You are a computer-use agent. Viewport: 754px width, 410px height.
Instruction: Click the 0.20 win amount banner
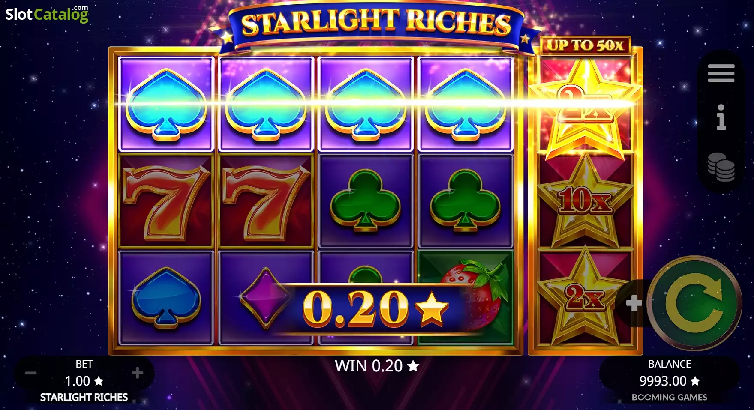[375, 308]
